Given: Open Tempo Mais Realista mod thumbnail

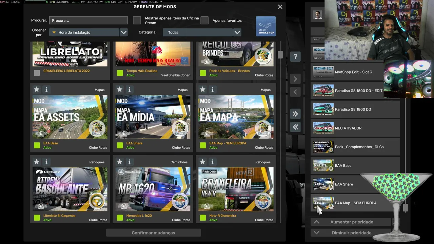Looking at the screenshot, I should [x=153, y=54].
